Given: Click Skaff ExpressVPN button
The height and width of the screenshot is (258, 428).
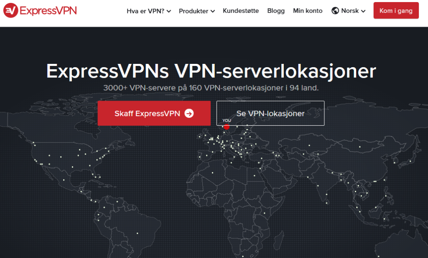Looking at the screenshot, I should [154, 113].
